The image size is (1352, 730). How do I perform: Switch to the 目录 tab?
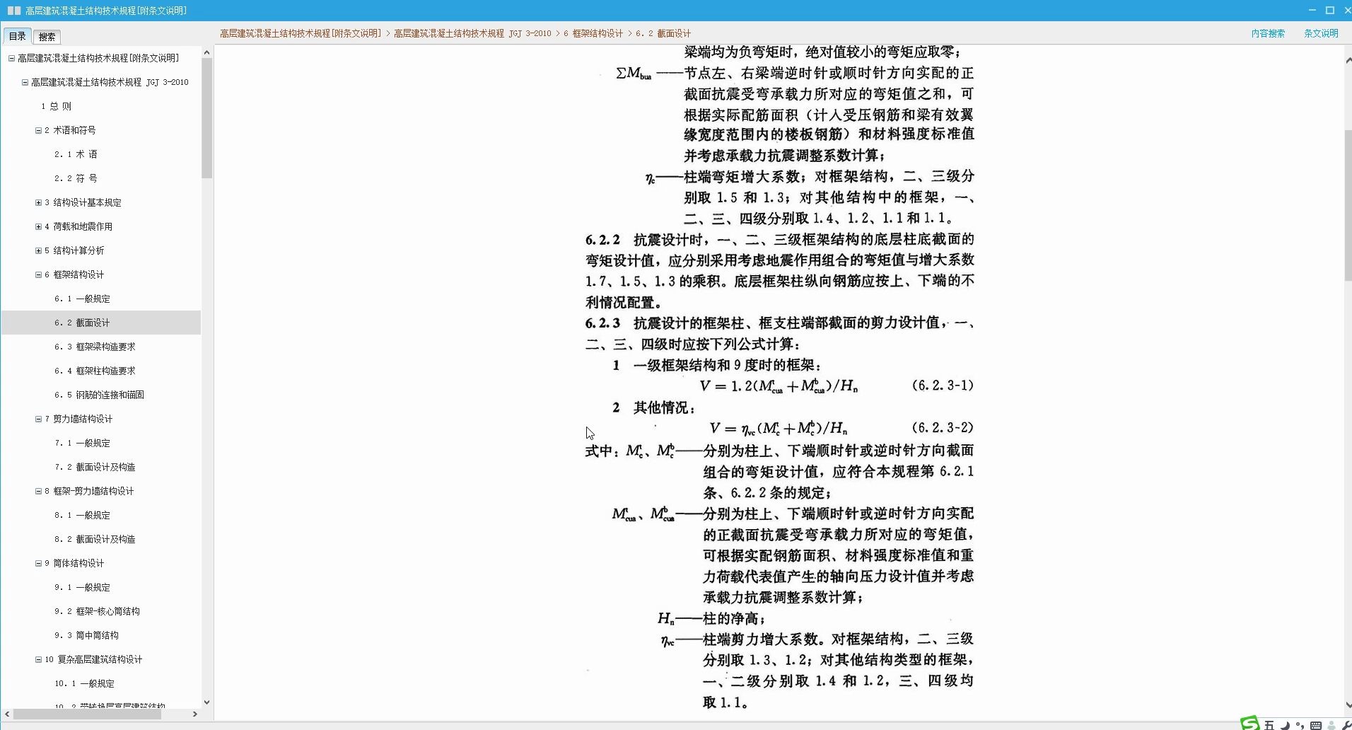(x=17, y=36)
